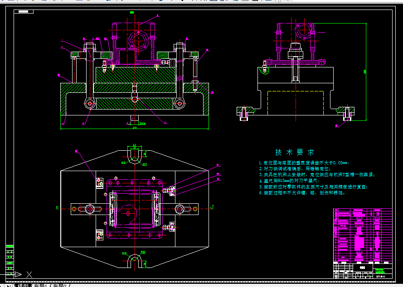Switch to the 模型 (Model) tab

point(23,286)
